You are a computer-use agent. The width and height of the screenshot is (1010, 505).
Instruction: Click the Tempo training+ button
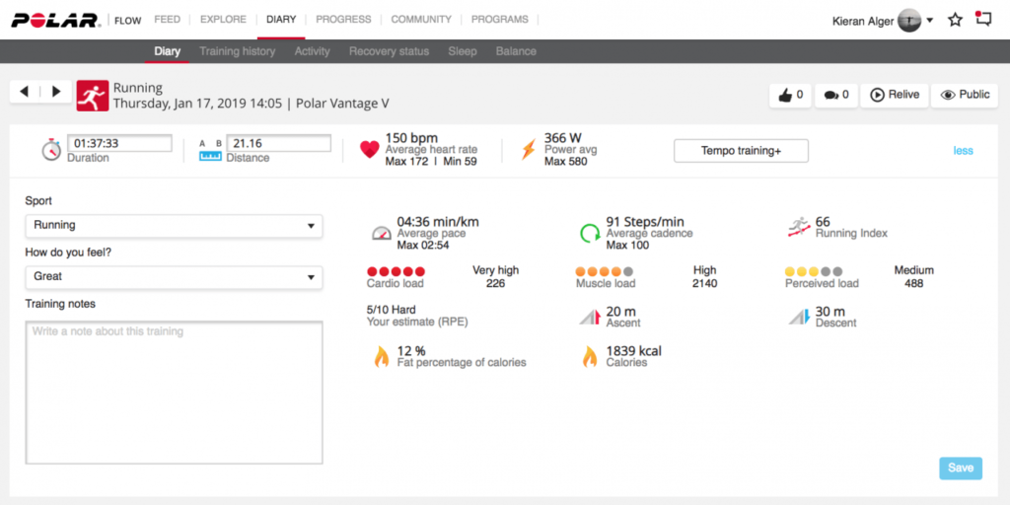(741, 151)
